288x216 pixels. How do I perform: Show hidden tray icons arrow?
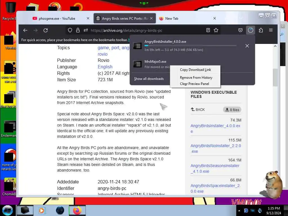[x=239, y=211]
